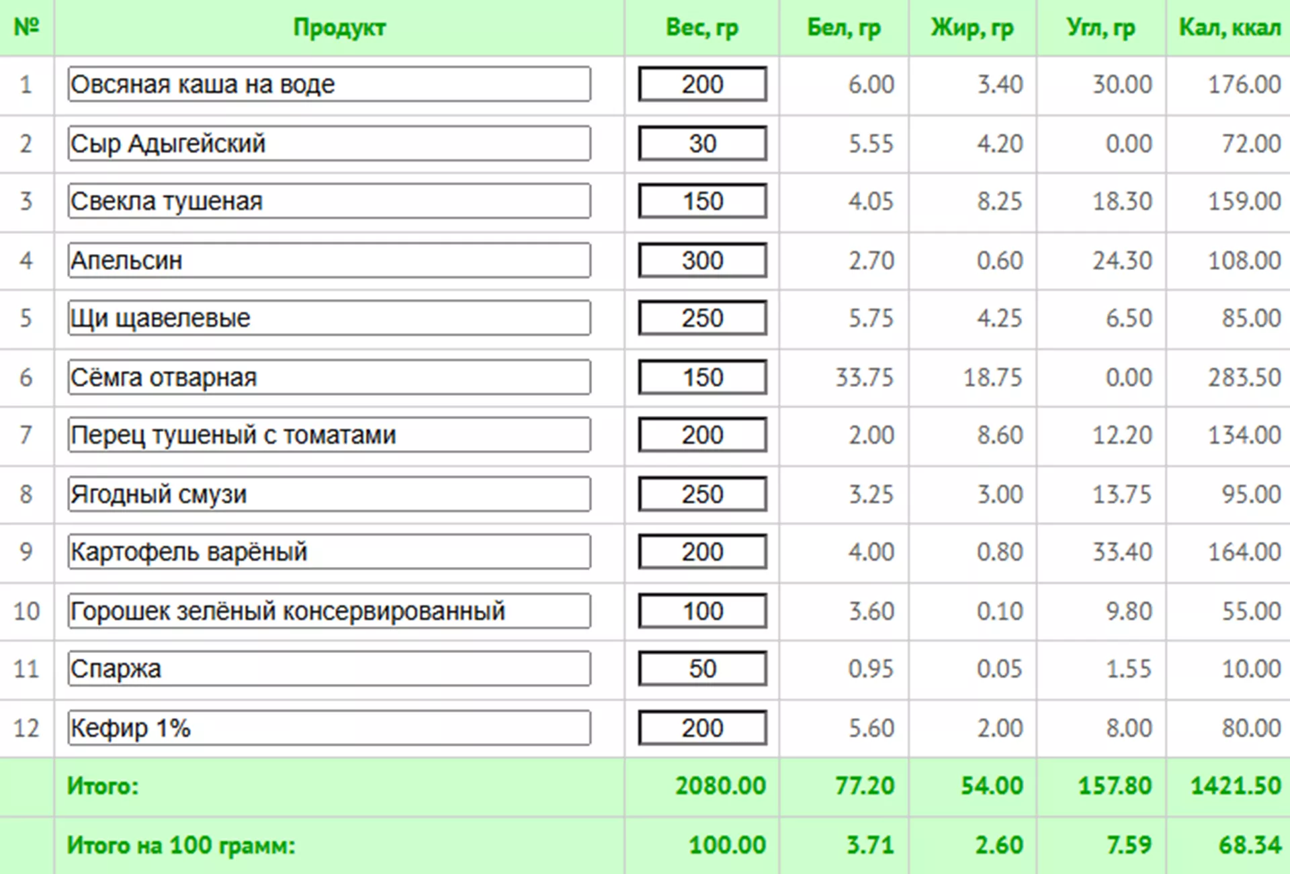Click the 'Кал, ккал' column header

coord(1230,28)
